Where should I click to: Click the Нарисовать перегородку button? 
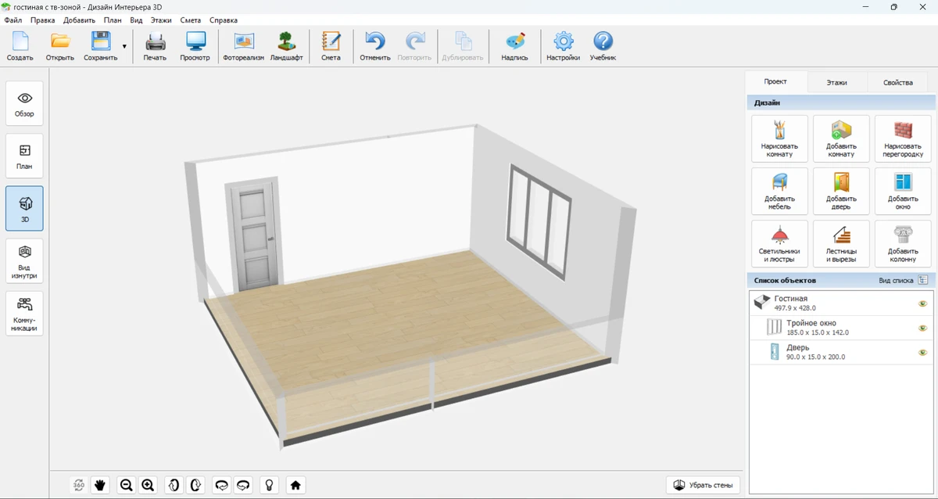pyautogui.click(x=903, y=138)
